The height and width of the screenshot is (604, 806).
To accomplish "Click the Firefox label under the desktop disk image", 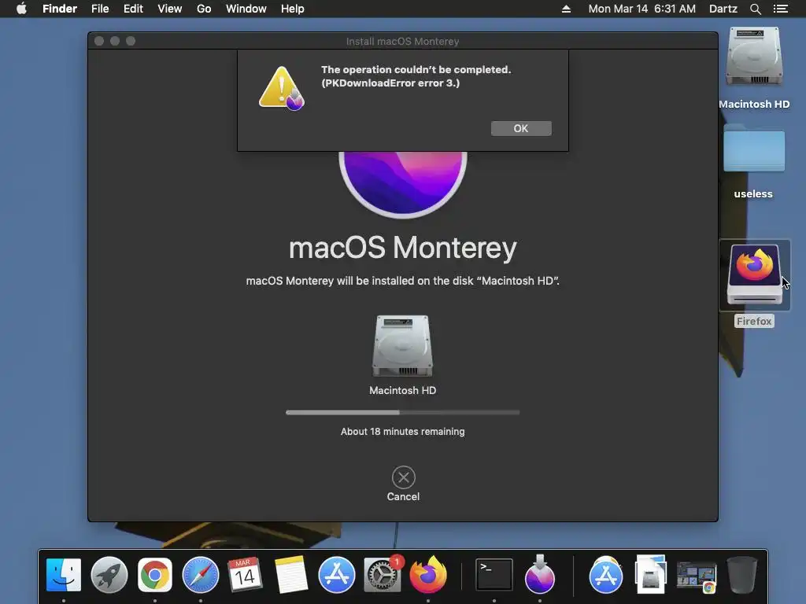I will point(754,322).
